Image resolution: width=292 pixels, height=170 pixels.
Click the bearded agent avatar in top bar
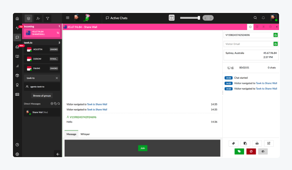77,18
